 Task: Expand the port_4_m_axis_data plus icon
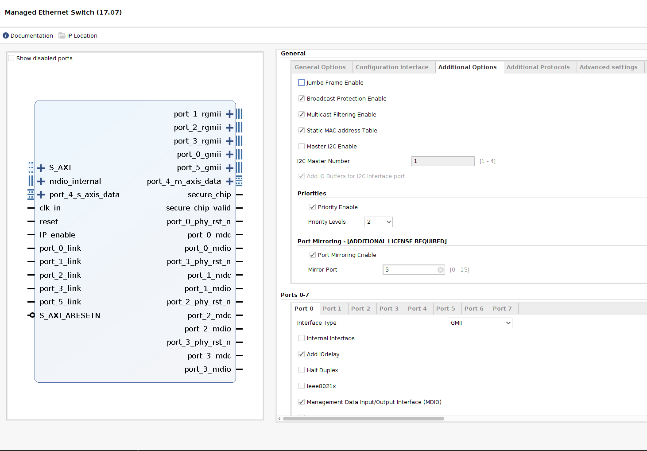coord(229,181)
